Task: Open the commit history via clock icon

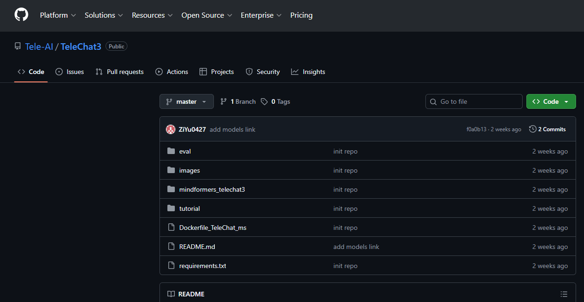Action: point(532,129)
